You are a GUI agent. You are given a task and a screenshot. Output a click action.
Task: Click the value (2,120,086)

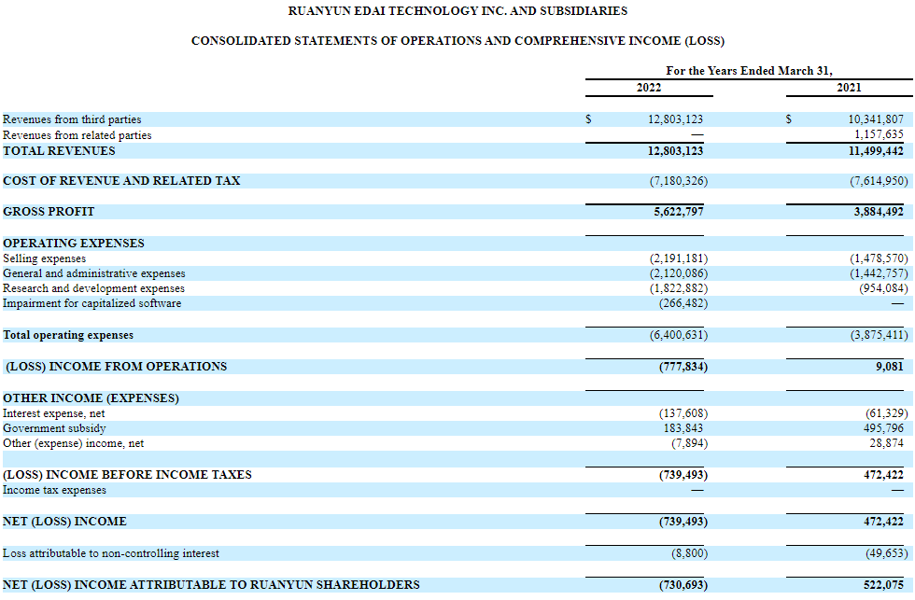pos(679,273)
